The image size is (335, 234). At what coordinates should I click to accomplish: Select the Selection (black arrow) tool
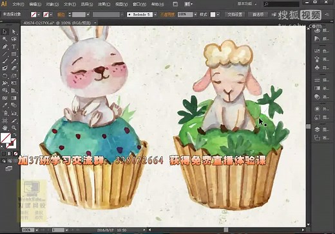(x=5, y=32)
